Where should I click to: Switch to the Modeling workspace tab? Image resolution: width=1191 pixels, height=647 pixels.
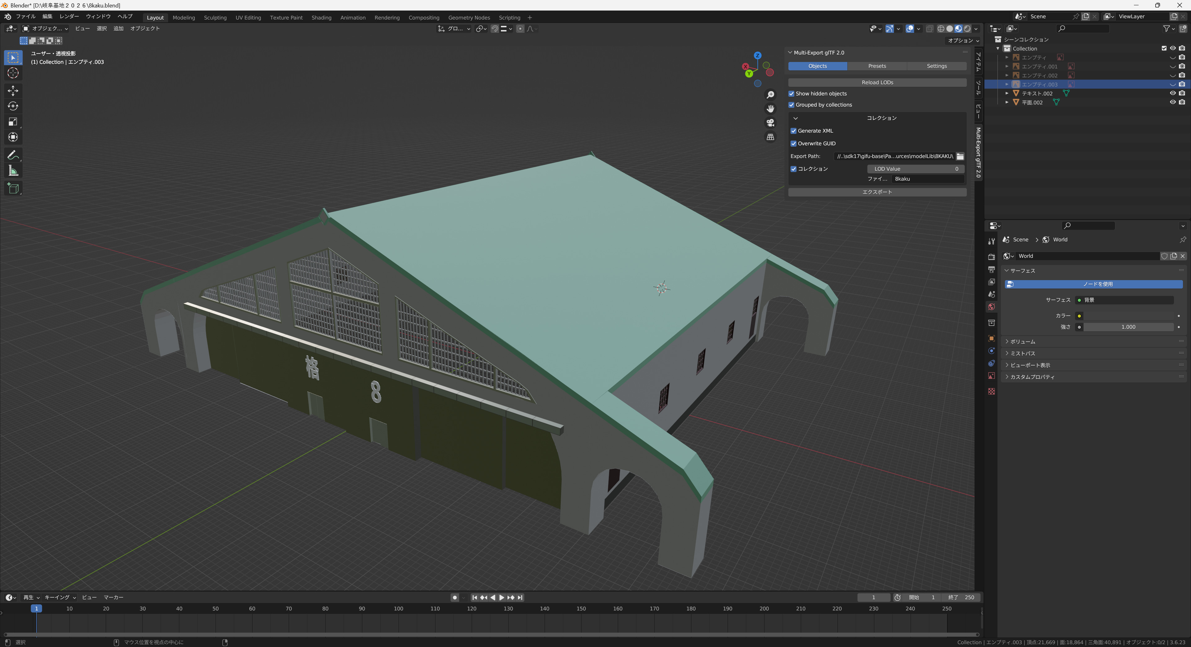tap(184, 18)
